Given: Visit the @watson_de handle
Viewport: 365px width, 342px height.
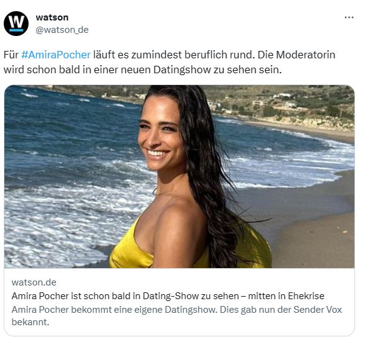Looking at the screenshot, I should coord(62,30).
